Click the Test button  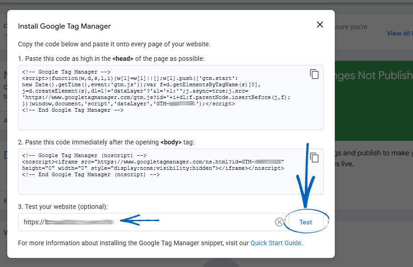pyautogui.click(x=306, y=222)
